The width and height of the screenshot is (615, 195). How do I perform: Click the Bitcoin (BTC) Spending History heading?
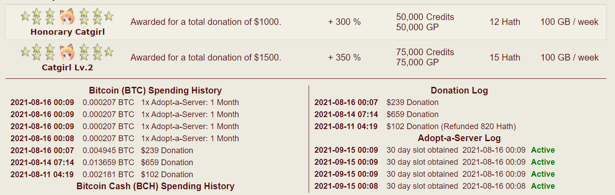click(x=155, y=90)
